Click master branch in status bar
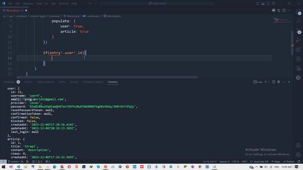 click(14, 161)
